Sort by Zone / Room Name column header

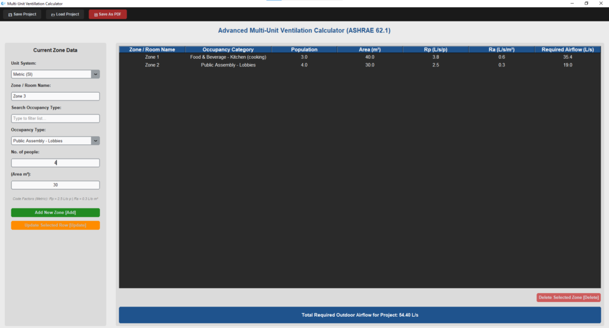click(152, 50)
